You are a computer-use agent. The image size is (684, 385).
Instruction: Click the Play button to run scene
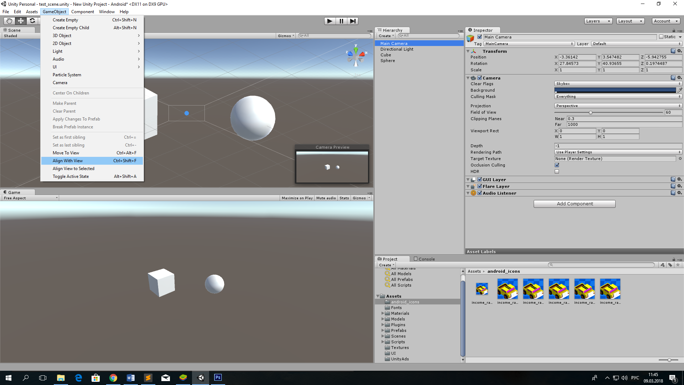coord(329,21)
